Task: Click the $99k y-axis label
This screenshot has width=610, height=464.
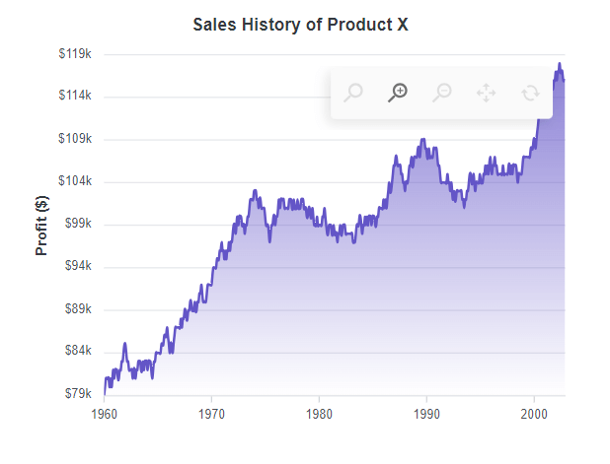Action: coord(77,224)
